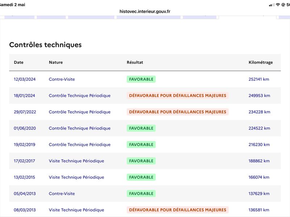290x217 pixels.
Task: Click the Kilométrage column header
Action: (261, 62)
